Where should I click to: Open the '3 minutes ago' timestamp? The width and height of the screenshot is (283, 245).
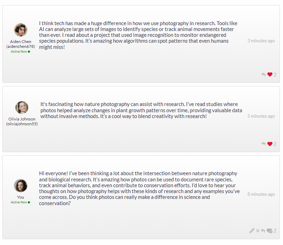coord(261,41)
